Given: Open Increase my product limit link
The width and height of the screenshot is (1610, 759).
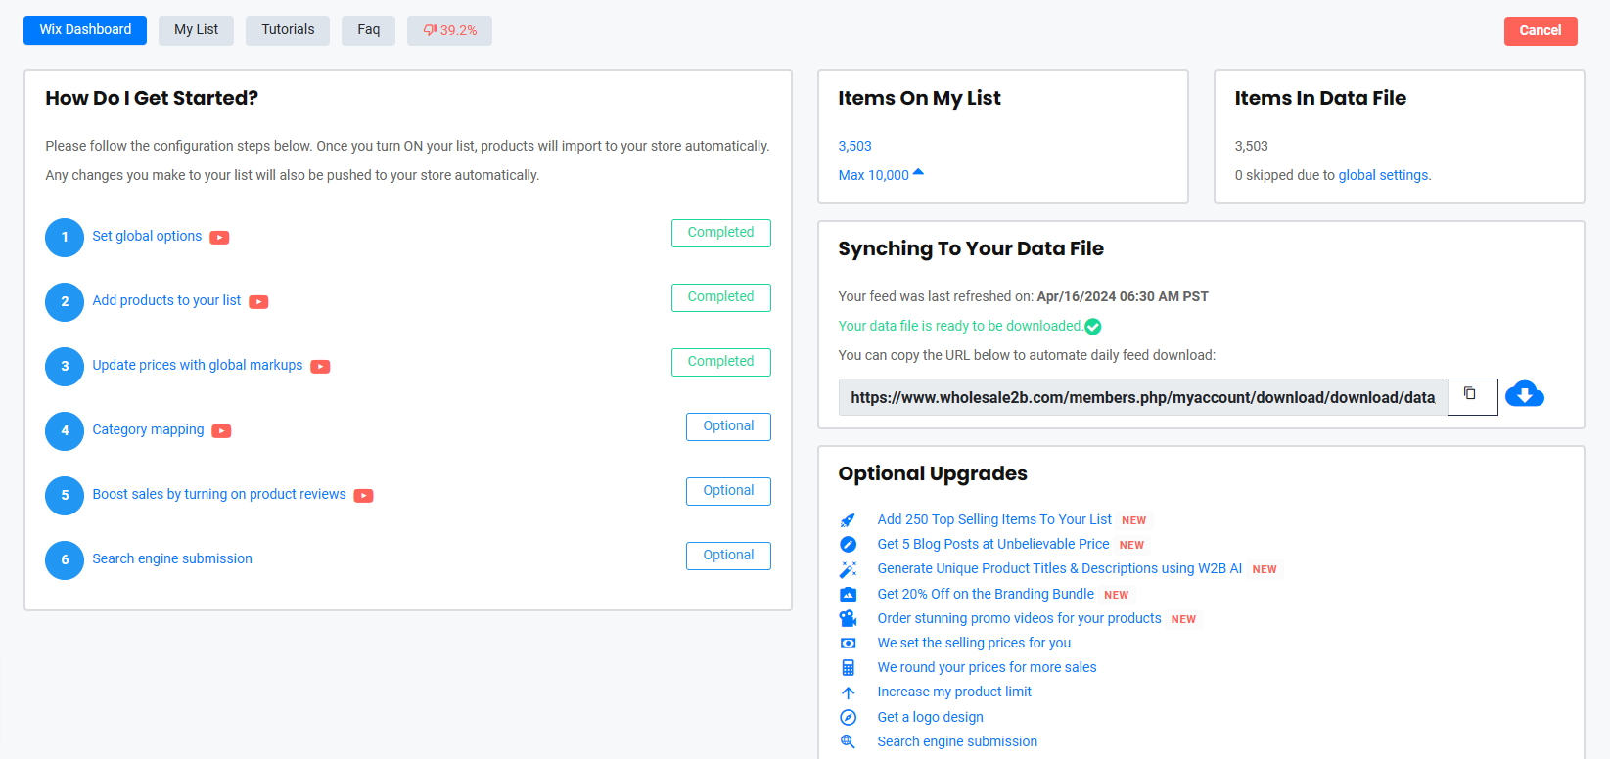Looking at the screenshot, I should 953,692.
